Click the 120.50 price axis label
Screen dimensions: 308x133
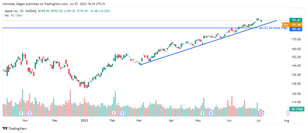pos(296,94)
